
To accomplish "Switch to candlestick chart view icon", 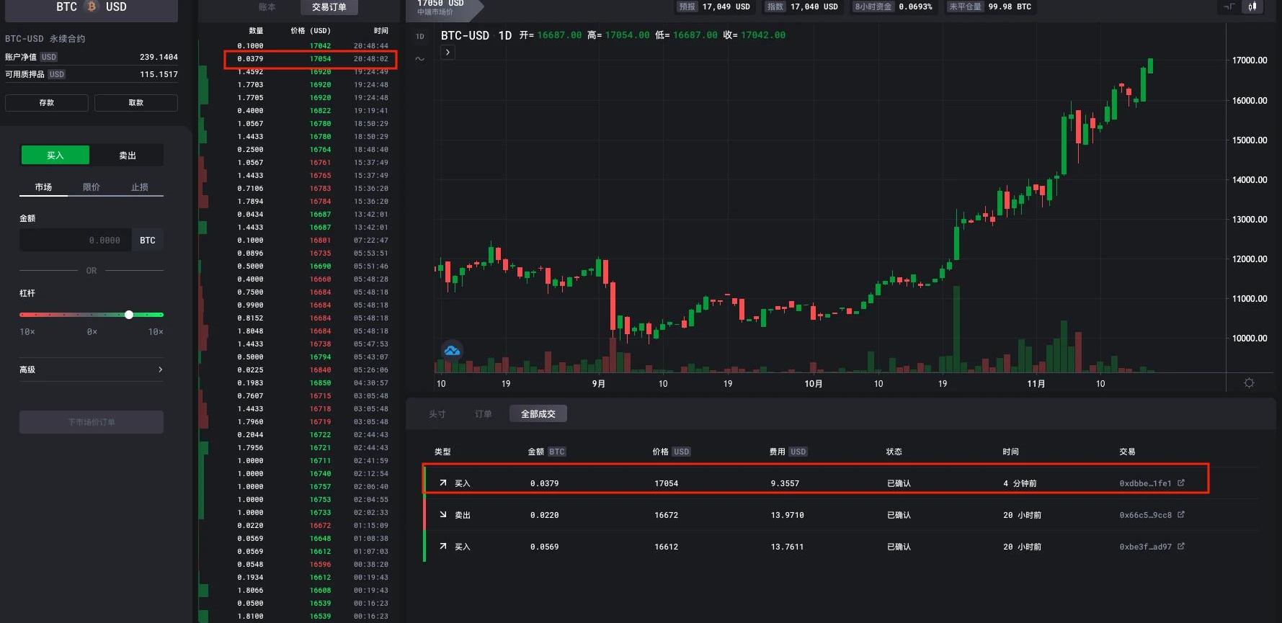I will point(1252,6).
